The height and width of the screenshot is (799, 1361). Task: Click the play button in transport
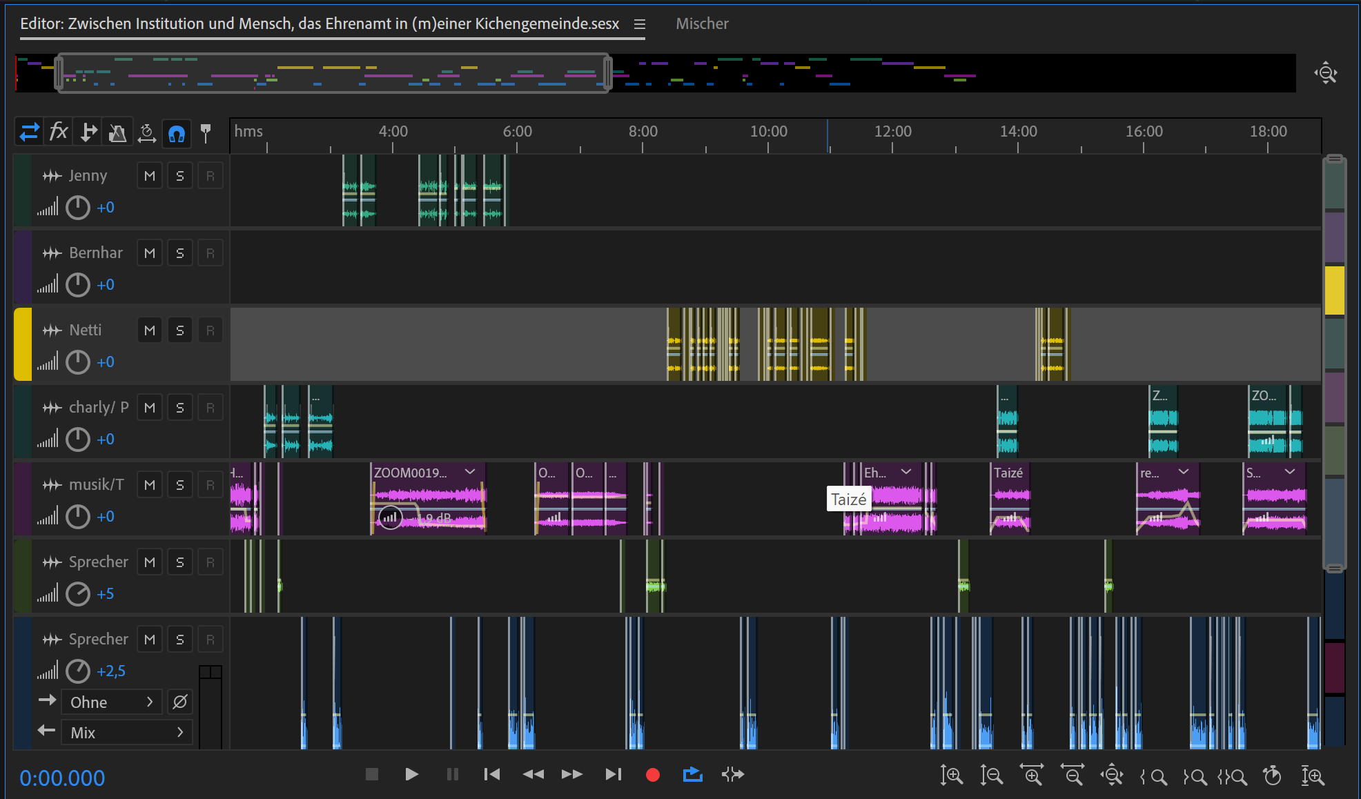(x=411, y=774)
